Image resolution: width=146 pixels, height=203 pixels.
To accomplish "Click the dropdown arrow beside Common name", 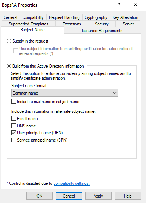I will coord(115,93).
